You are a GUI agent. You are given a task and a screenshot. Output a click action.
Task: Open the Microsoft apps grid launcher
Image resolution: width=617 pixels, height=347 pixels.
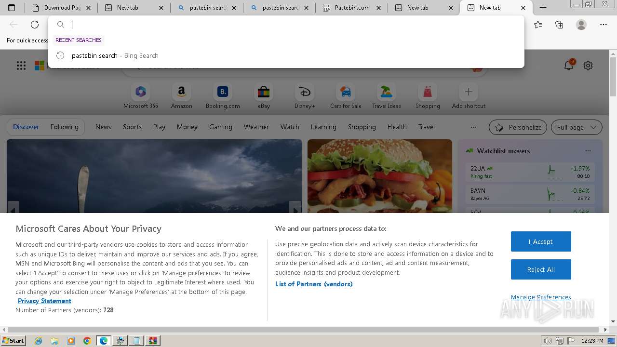click(21, 66)
